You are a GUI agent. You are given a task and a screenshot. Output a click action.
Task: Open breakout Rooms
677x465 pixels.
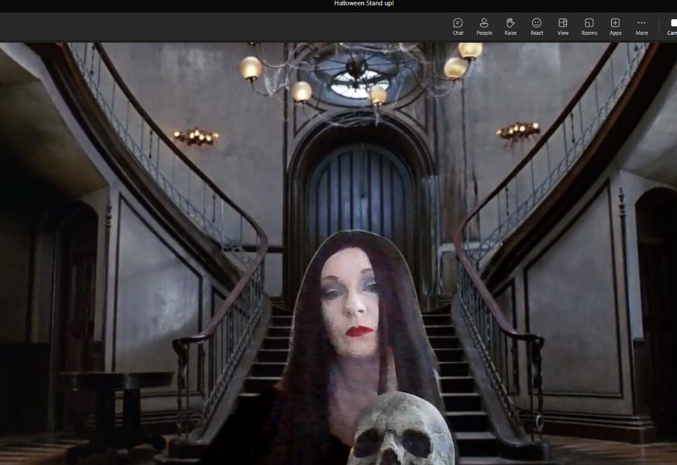[589, 26]
